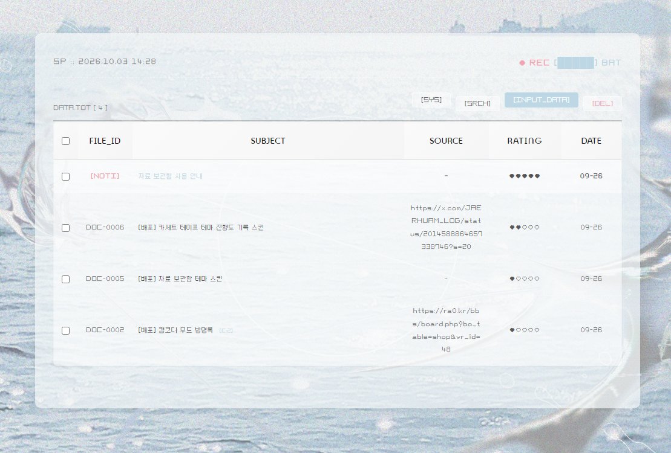Tick the checkbox for DOC-0005
The image size is (671, 453).
click(x=65, y=279)
